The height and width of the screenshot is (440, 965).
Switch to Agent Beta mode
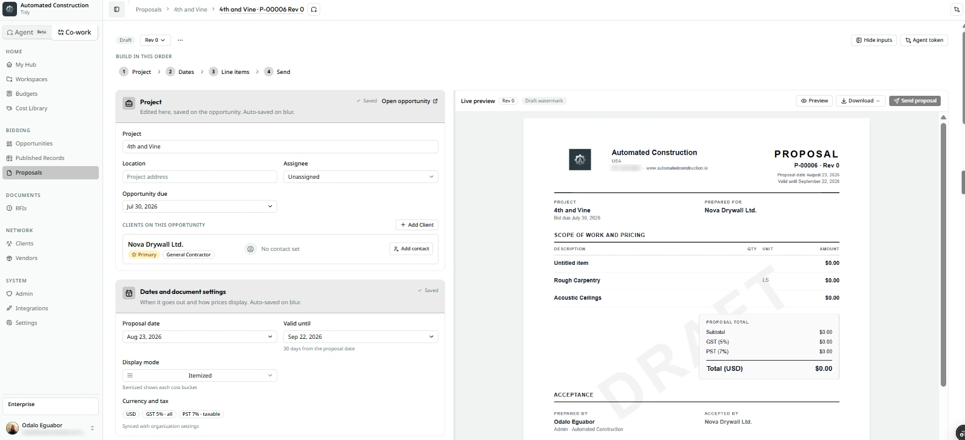tap(27, 32)
